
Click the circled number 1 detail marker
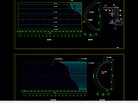[x=115, y=28]
